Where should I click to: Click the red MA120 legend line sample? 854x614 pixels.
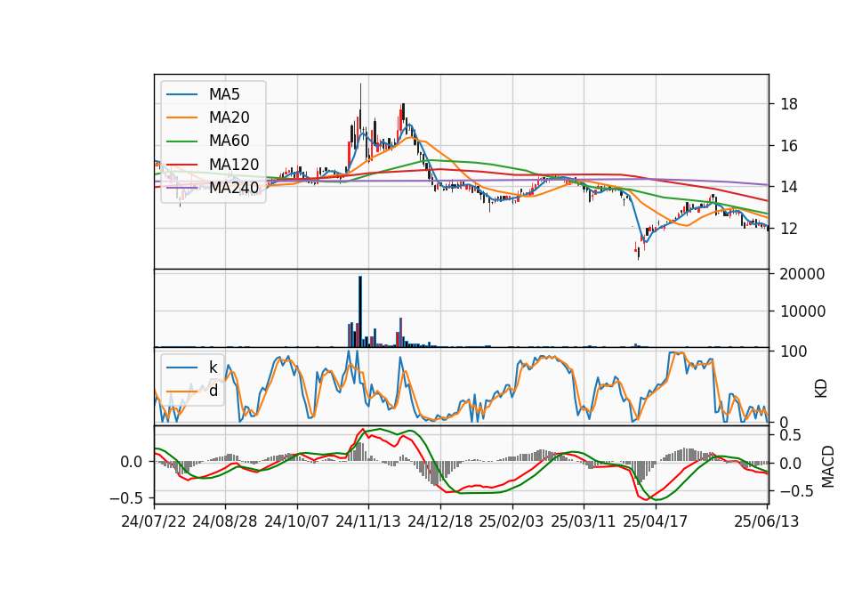pyautogui.click(x=181, y=164)
